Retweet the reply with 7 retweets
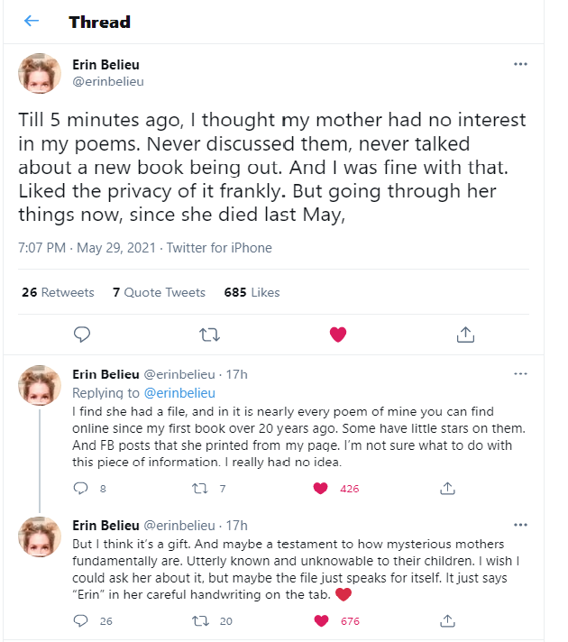The width and height of the screenshot is (568, 642). click(x=202, y=489)
